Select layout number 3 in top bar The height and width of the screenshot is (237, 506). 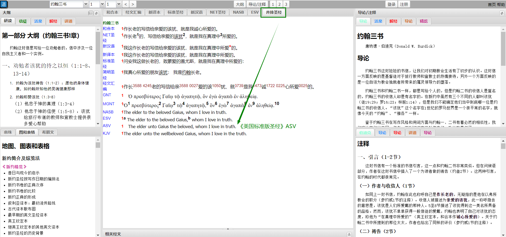(x=286, y=4)
